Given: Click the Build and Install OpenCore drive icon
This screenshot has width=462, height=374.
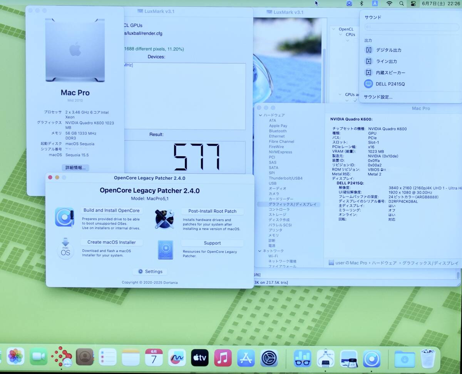Looking at the screenshot, I should 65,217.
